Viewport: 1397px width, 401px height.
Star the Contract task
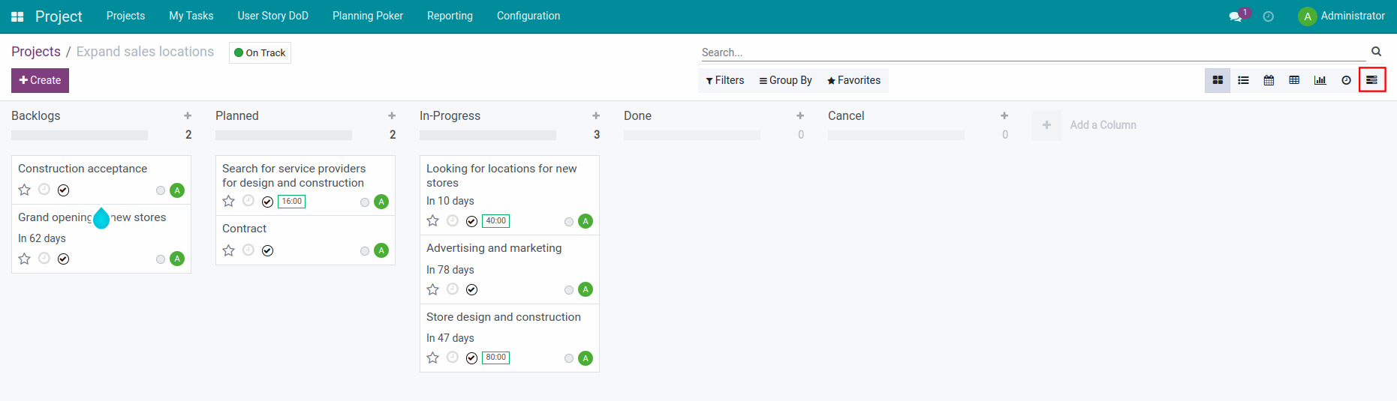click(x=229, y=250)
